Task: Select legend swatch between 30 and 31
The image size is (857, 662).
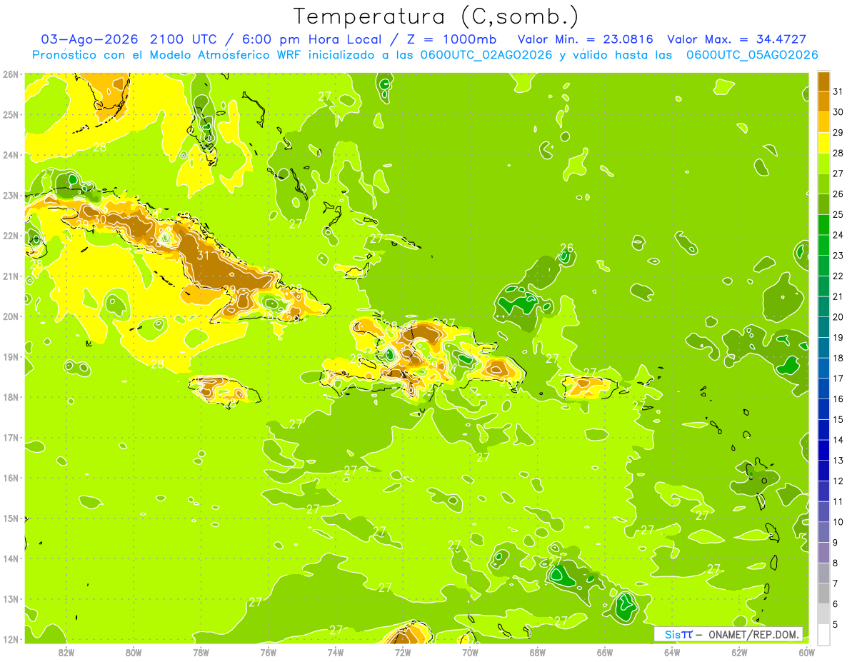Action: click(x=823, y=101)
